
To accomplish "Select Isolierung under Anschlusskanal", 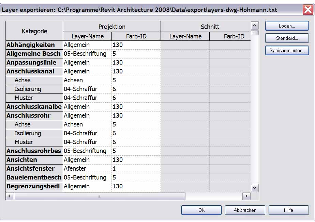I will click(34, 89).
